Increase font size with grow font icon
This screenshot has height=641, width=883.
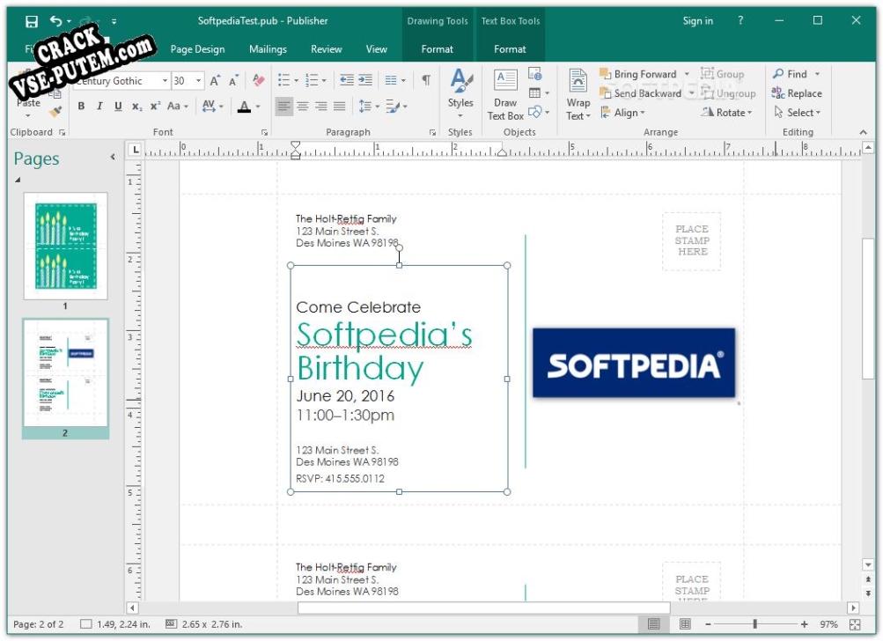[x=215, y=80]
